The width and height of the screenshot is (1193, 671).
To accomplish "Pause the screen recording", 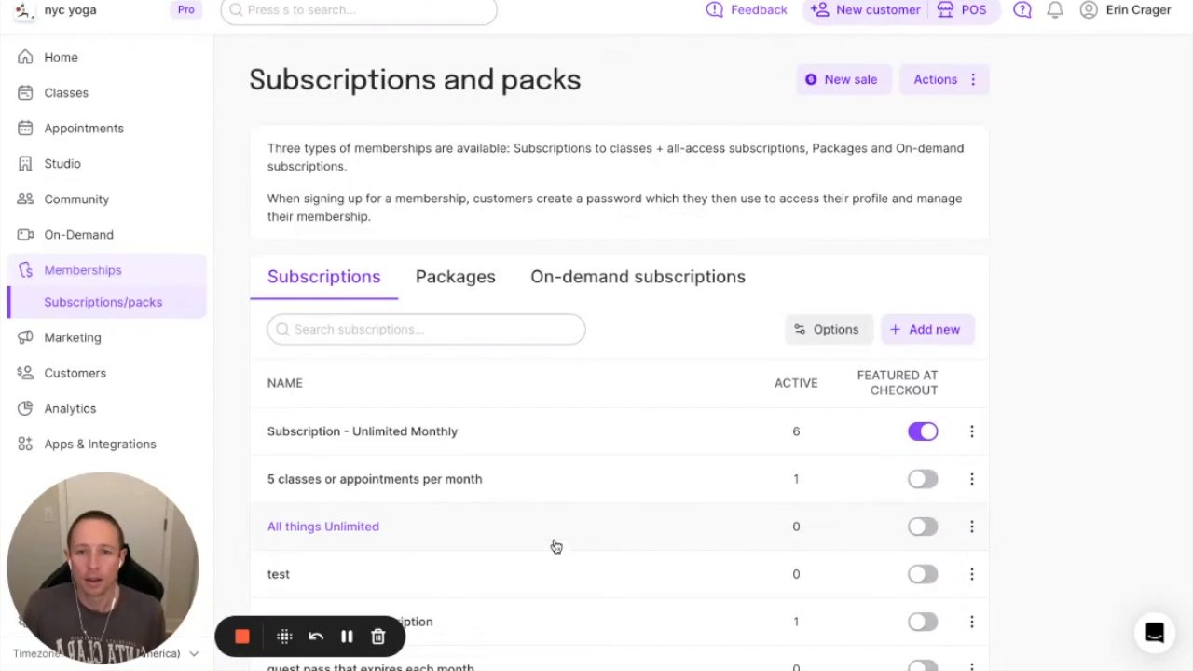I will pos(347,637).
